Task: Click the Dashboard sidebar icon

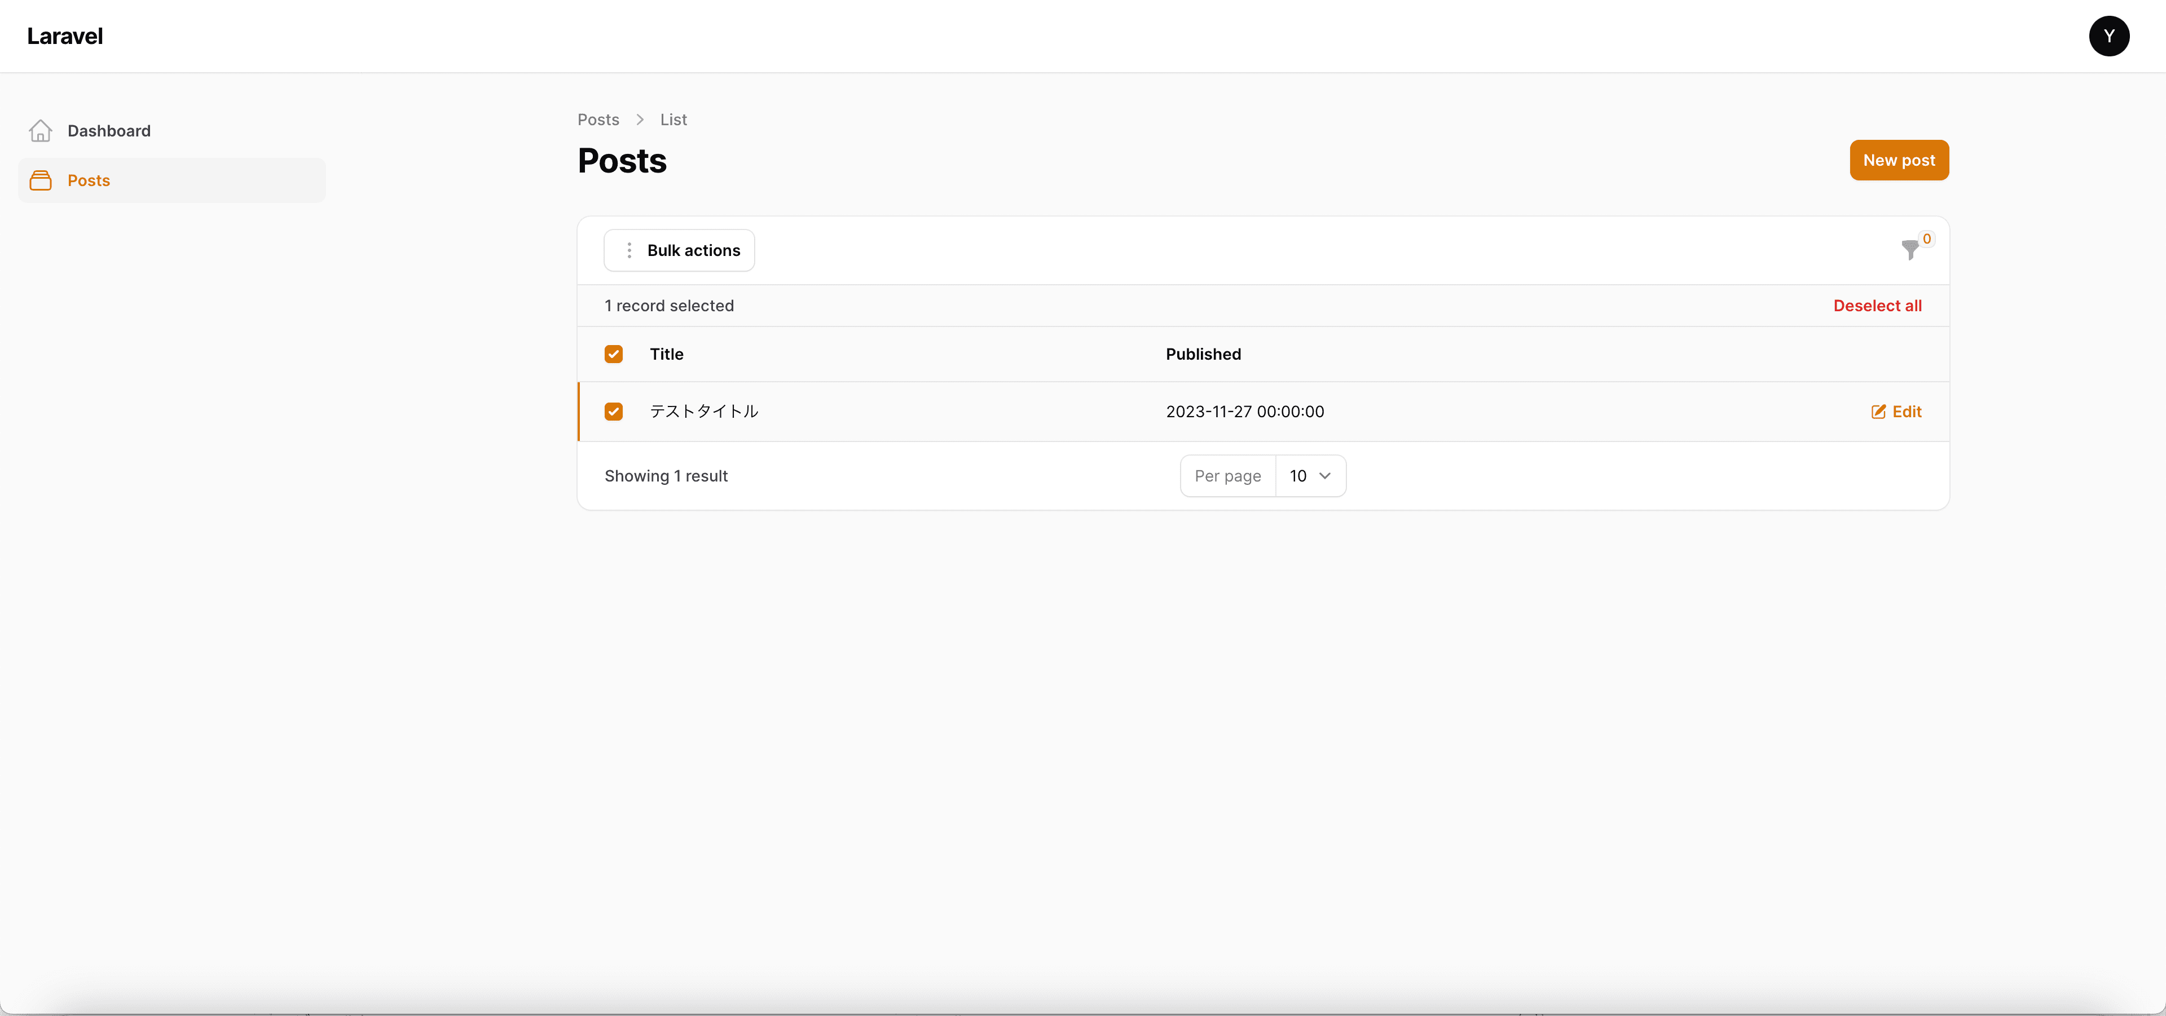Action: pos(40,130)
